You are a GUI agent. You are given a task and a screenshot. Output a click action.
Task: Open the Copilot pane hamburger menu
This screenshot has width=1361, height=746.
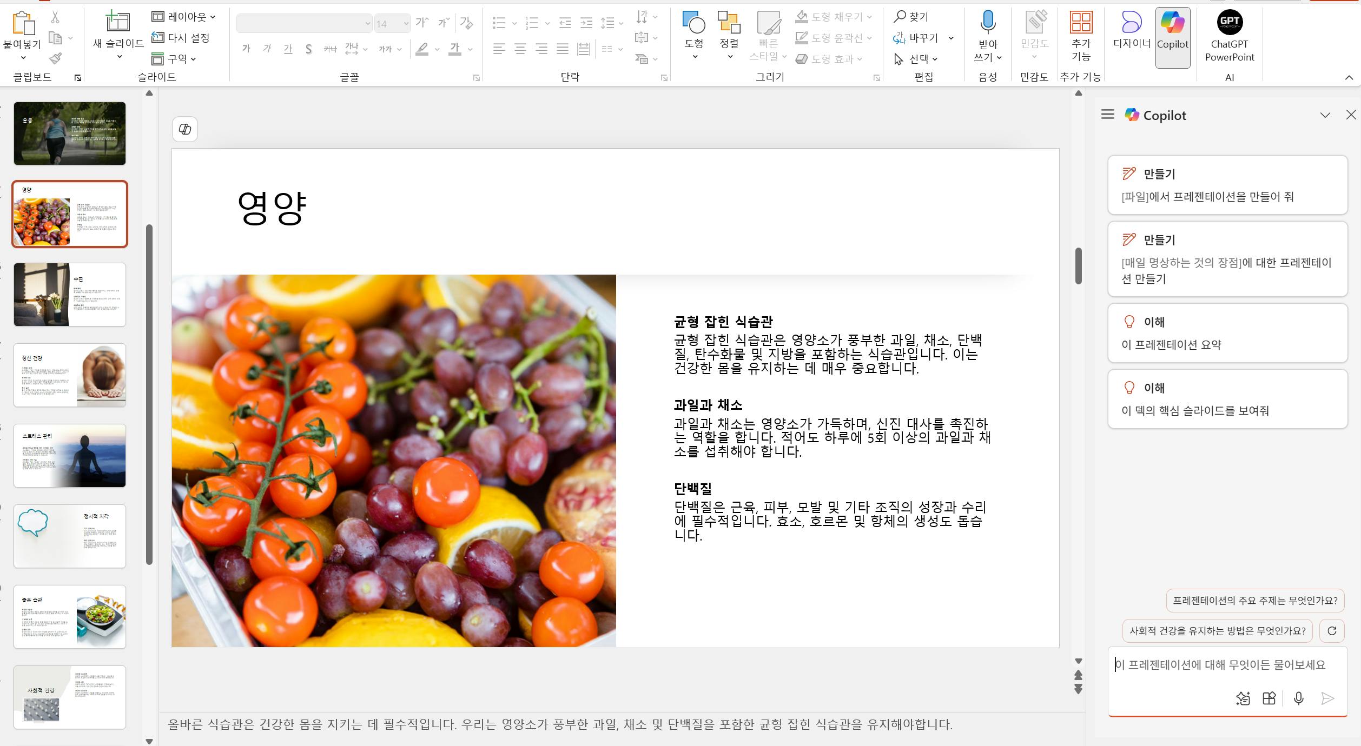(x=1107, y=115)
